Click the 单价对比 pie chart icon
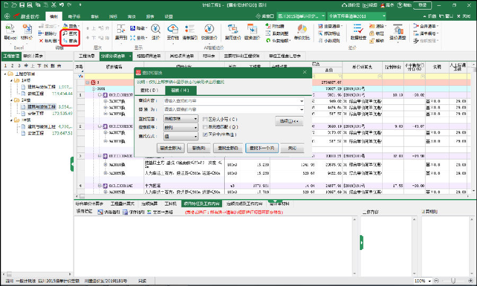This screenshot has width=477, height=286. 302,32
